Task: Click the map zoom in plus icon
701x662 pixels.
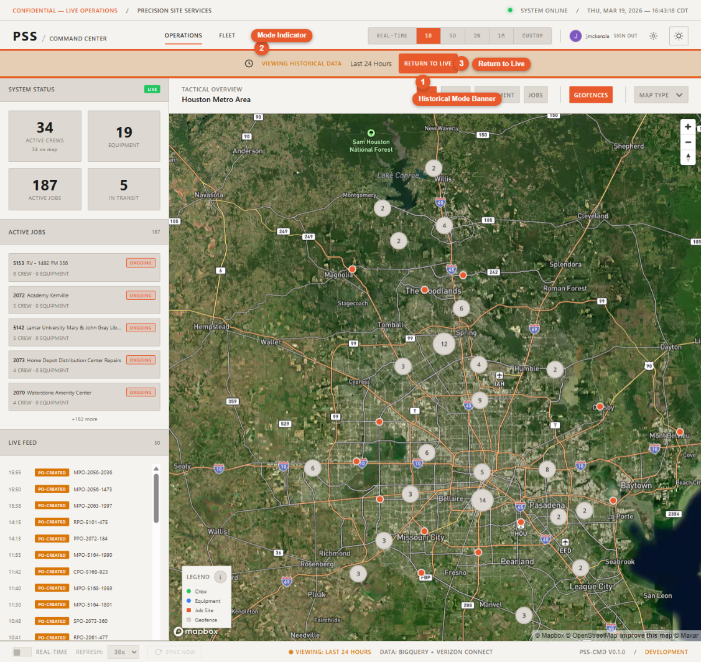Action: [x=688, y=126]
